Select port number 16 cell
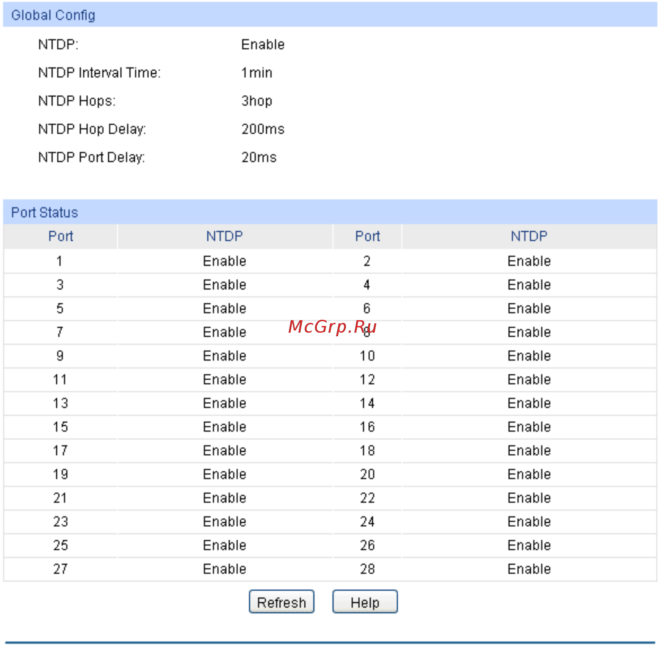 367,427
